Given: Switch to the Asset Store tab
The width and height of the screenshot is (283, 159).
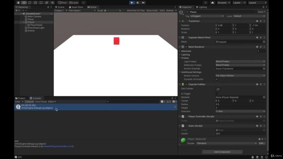Looking at the screenshot, I should point(76,7).
